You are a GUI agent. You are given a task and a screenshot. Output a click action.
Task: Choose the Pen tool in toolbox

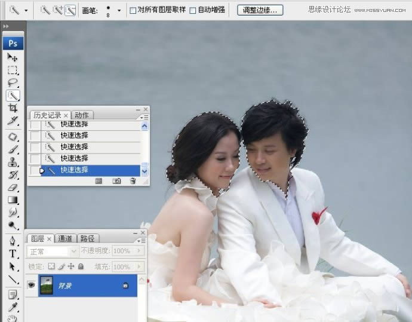click(x=13, y=241)
